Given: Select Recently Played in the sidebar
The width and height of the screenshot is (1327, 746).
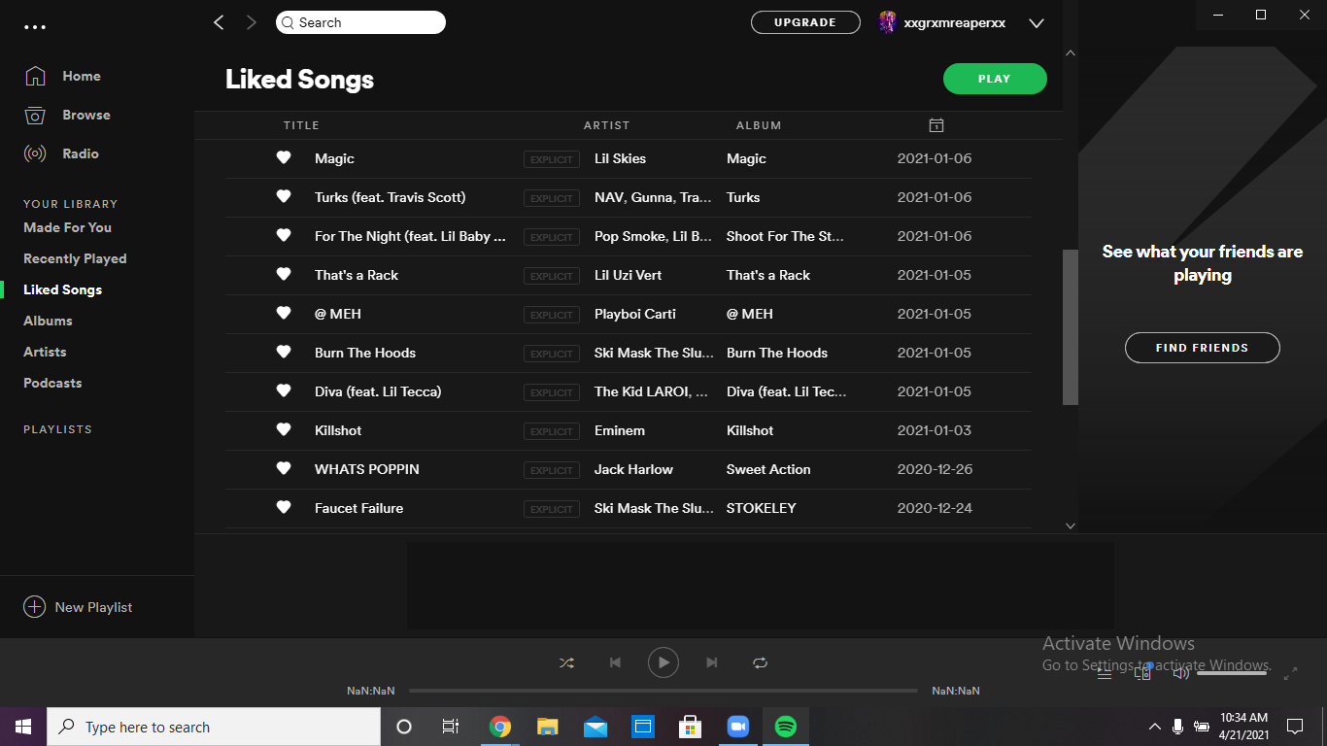Looking at the screenshot, I should tap(75, 258).
